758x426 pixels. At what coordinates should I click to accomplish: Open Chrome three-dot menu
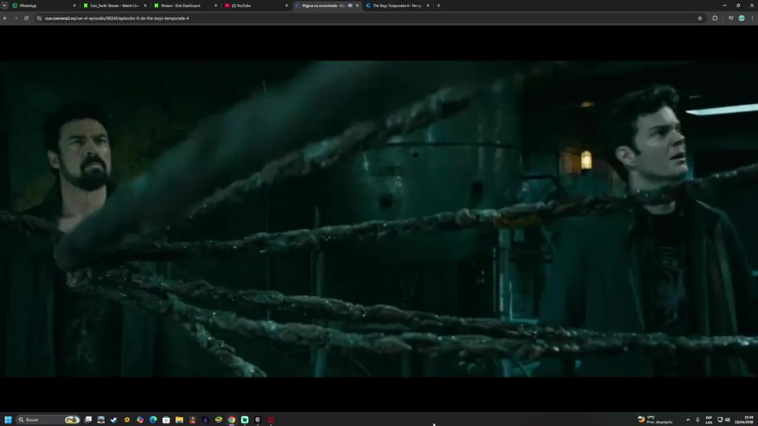753,18
